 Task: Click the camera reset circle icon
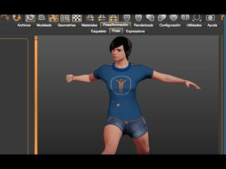(x=197, y=18)
